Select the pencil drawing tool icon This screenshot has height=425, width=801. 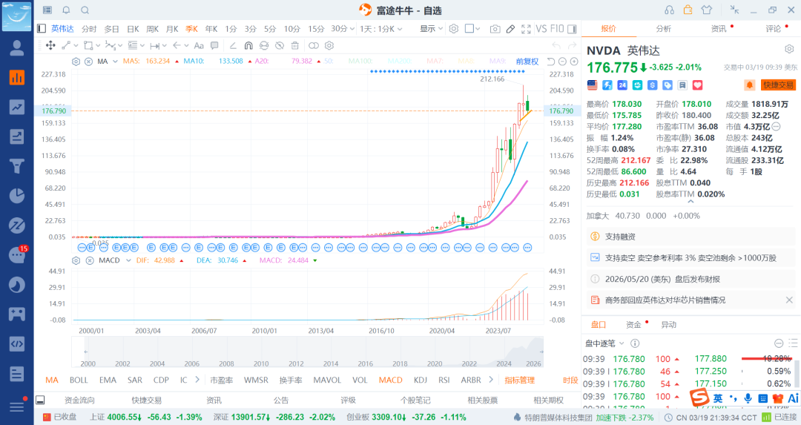coord(510,29)
